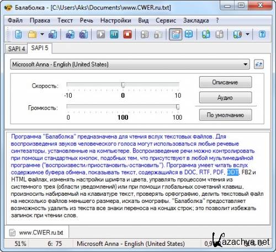Start reading aloud with Play button
This screenshot has width=276, height=252.
coord(101,34)
